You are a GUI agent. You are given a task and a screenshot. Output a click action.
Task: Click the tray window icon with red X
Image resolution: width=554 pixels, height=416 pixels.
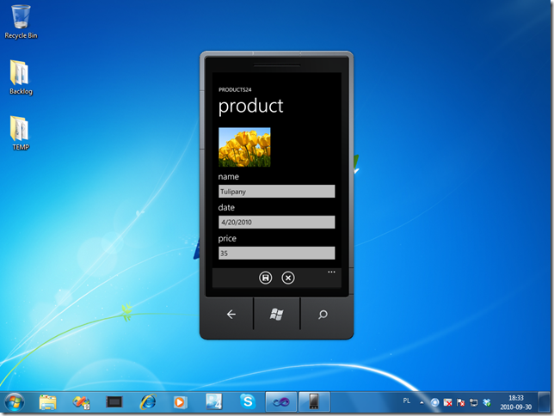(x=447, y=402)
